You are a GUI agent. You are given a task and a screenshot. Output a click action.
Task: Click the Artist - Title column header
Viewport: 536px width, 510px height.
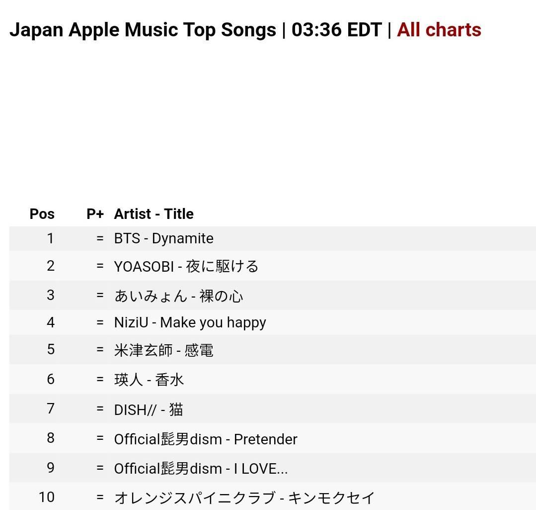pos(154,214)
